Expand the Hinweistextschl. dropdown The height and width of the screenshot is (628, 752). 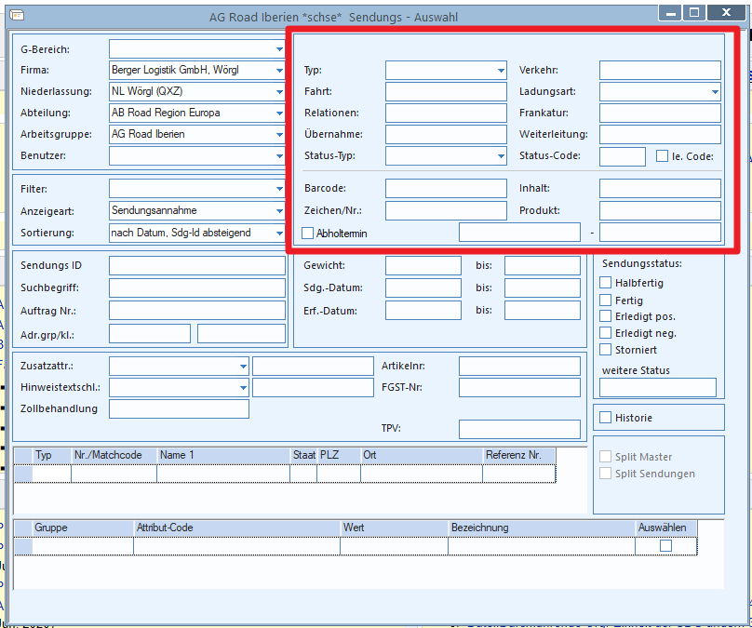tap(243, 387)
